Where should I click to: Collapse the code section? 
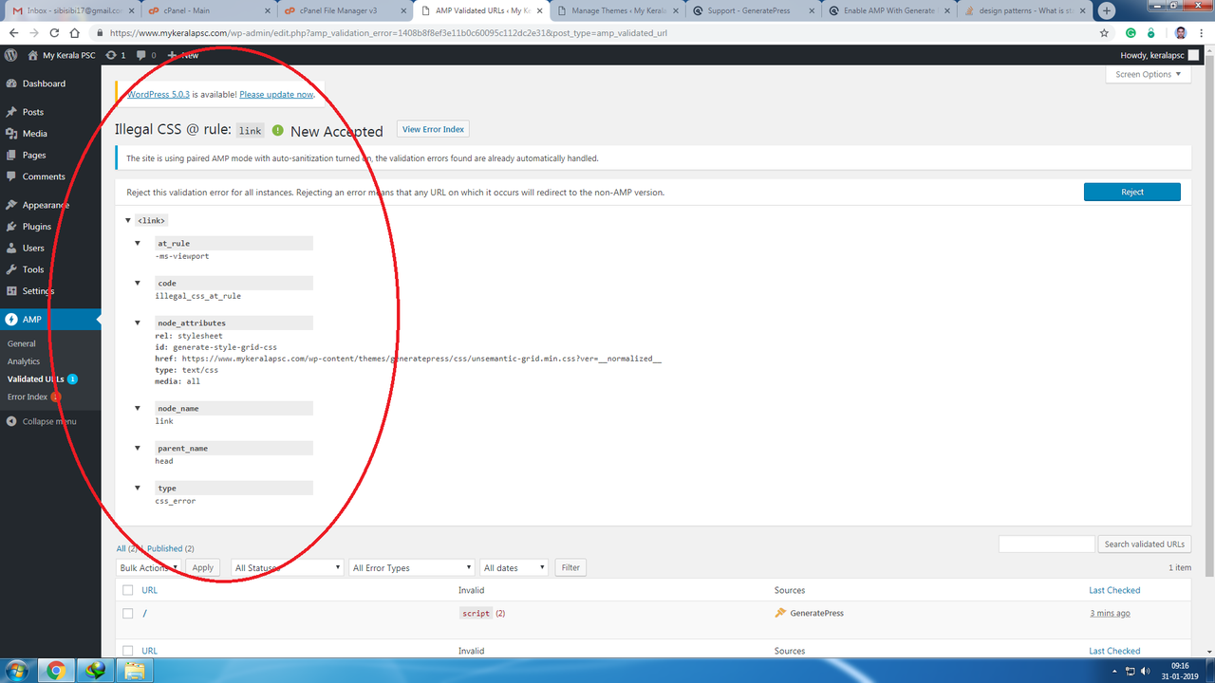click(138, 284)
